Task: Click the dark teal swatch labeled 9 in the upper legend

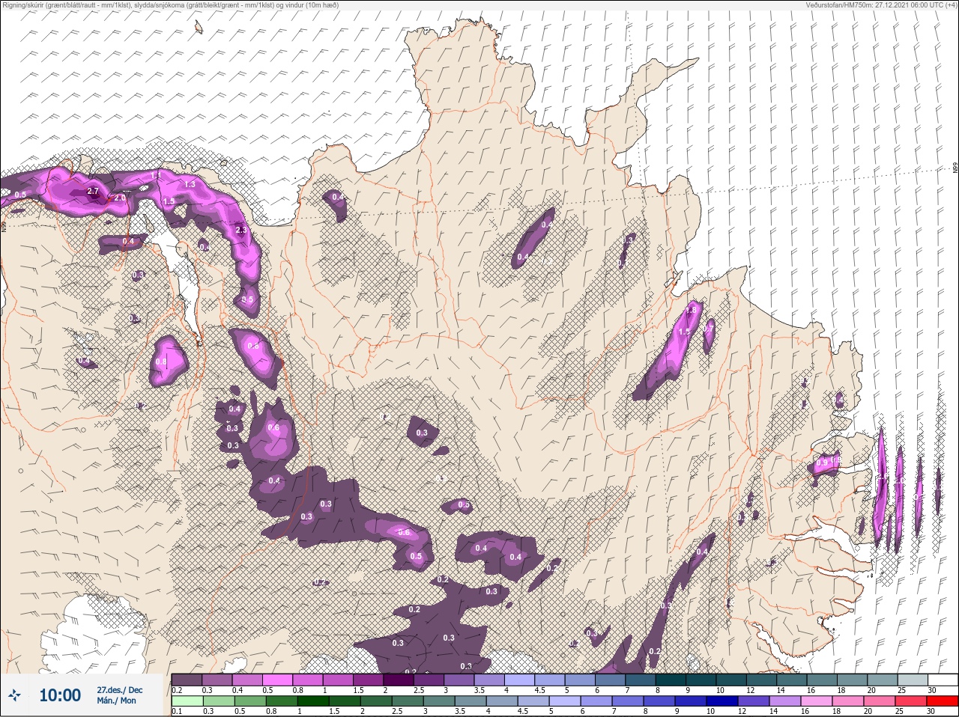Action: 701,680
